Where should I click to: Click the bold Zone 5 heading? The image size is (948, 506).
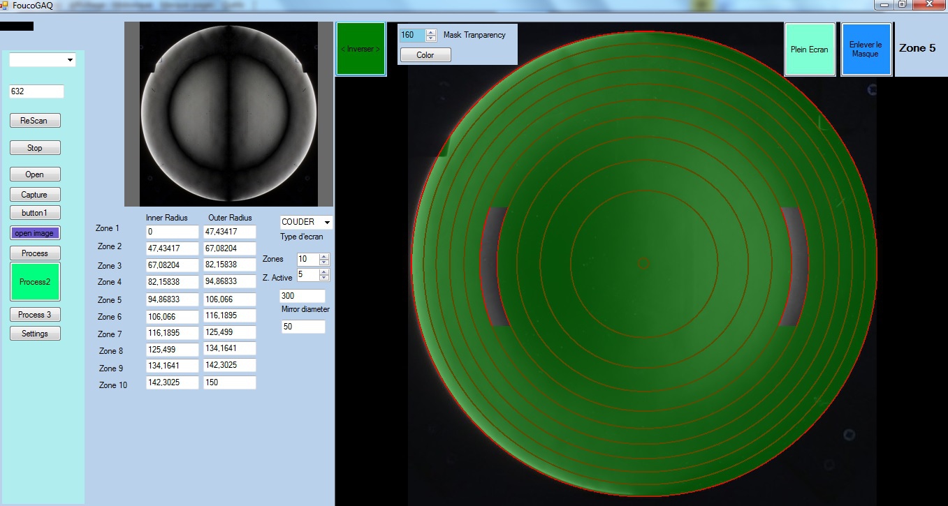(x=917, y=48)
